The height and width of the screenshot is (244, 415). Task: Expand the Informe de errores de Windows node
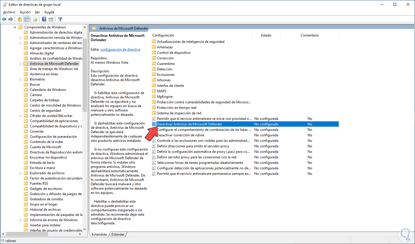20,220
